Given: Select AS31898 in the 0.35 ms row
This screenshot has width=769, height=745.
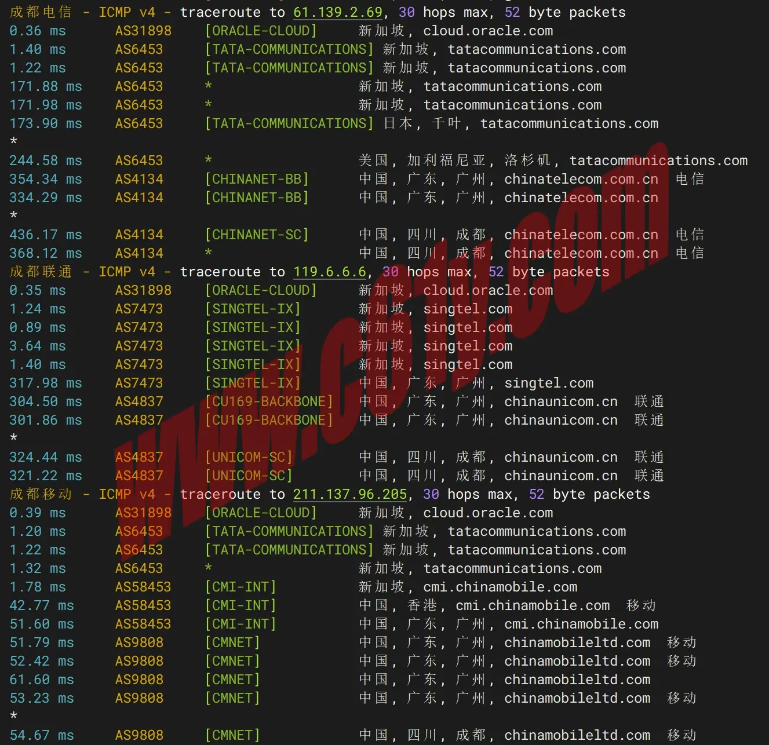Looking at the screenshot, I should pos(143,290).
